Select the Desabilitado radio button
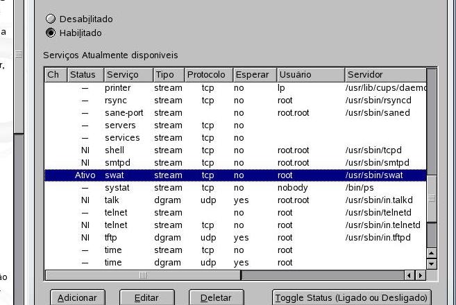The height and width of the screenshot is (305, 456). (51, 19)
